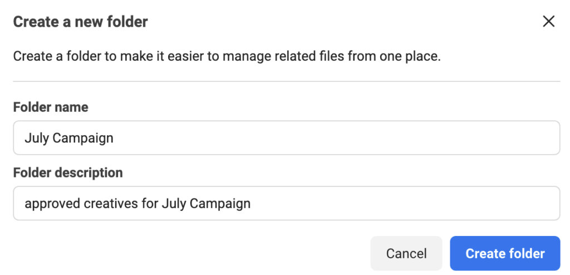Click the word "approved" in the description field
Viewport: 570px width, 275px height.
[52, 204]
